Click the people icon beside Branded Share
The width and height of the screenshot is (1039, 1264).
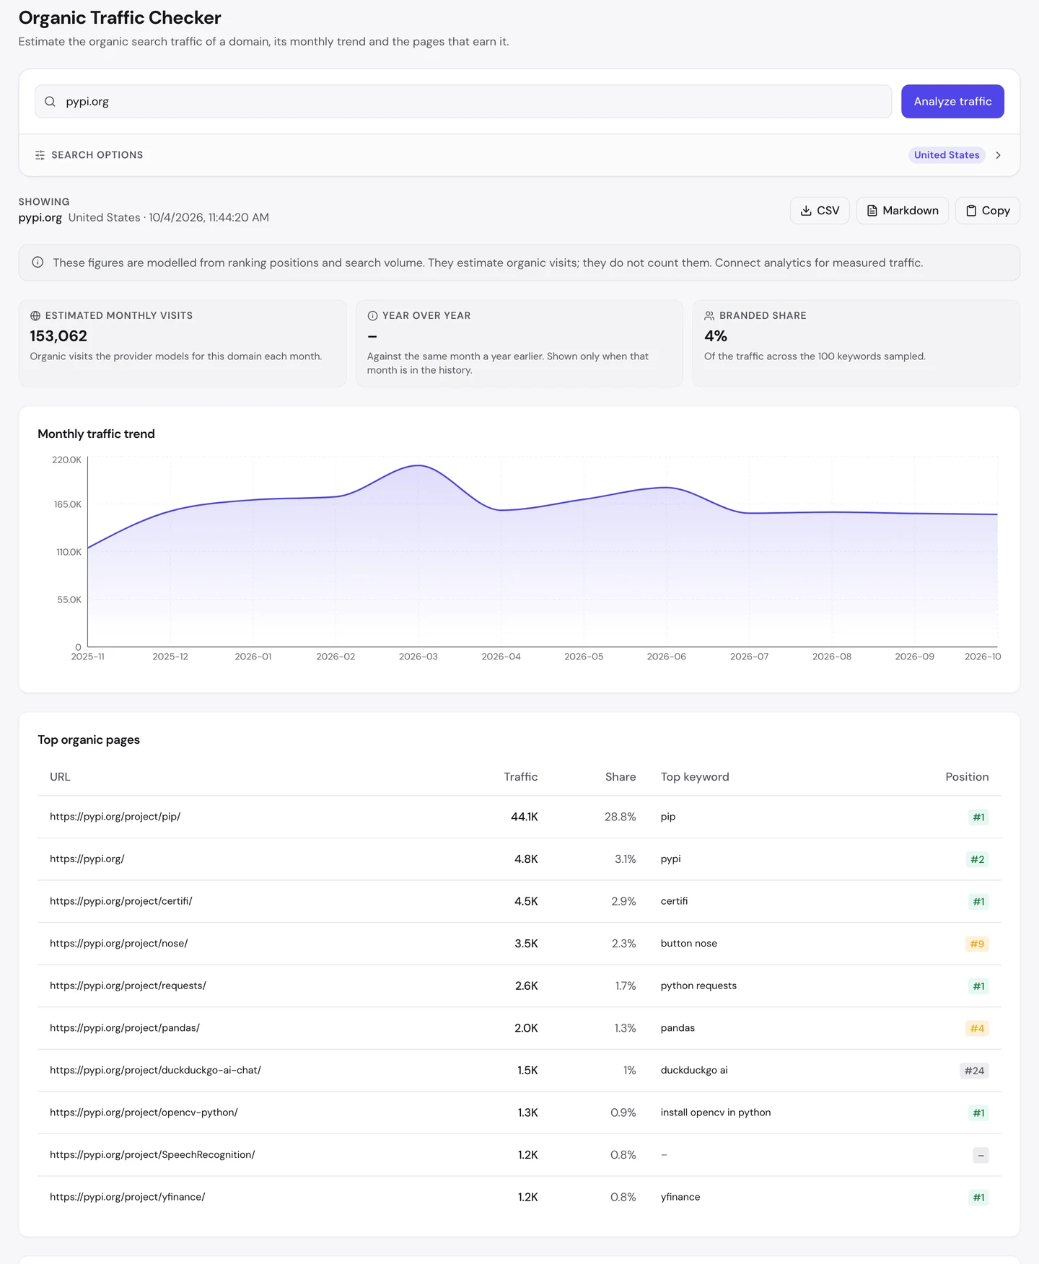click(709, 316)
